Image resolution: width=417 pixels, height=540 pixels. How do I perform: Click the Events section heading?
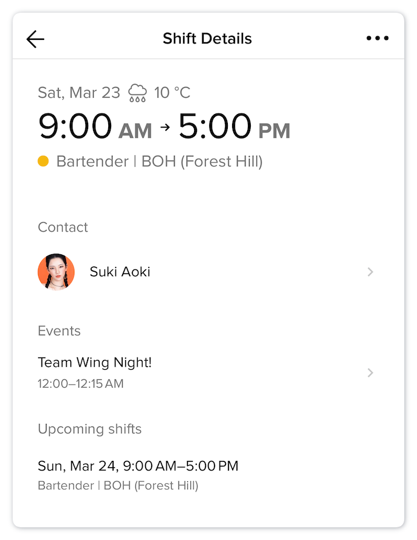(59, 331)
